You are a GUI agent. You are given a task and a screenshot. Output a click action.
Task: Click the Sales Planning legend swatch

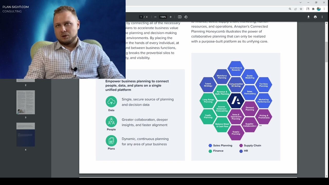point(210,145)
